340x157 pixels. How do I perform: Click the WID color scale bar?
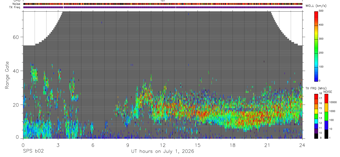[x=316, y=46]
